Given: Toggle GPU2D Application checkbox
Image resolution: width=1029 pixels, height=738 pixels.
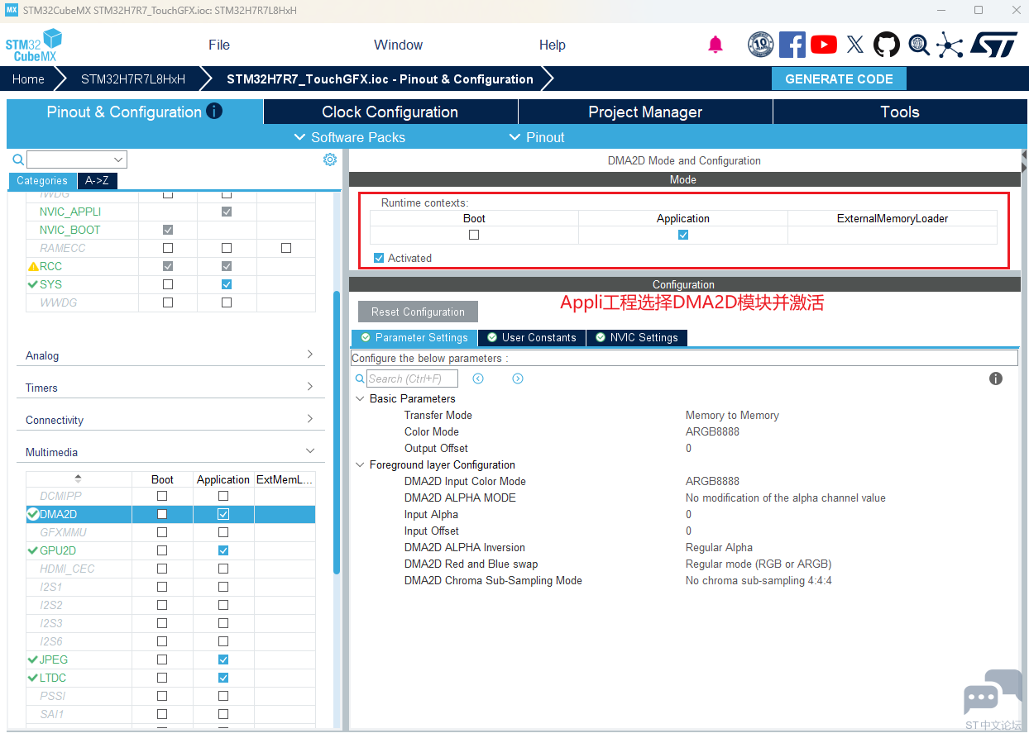Looking at the screenshot, I should click(x=223, y=550).
